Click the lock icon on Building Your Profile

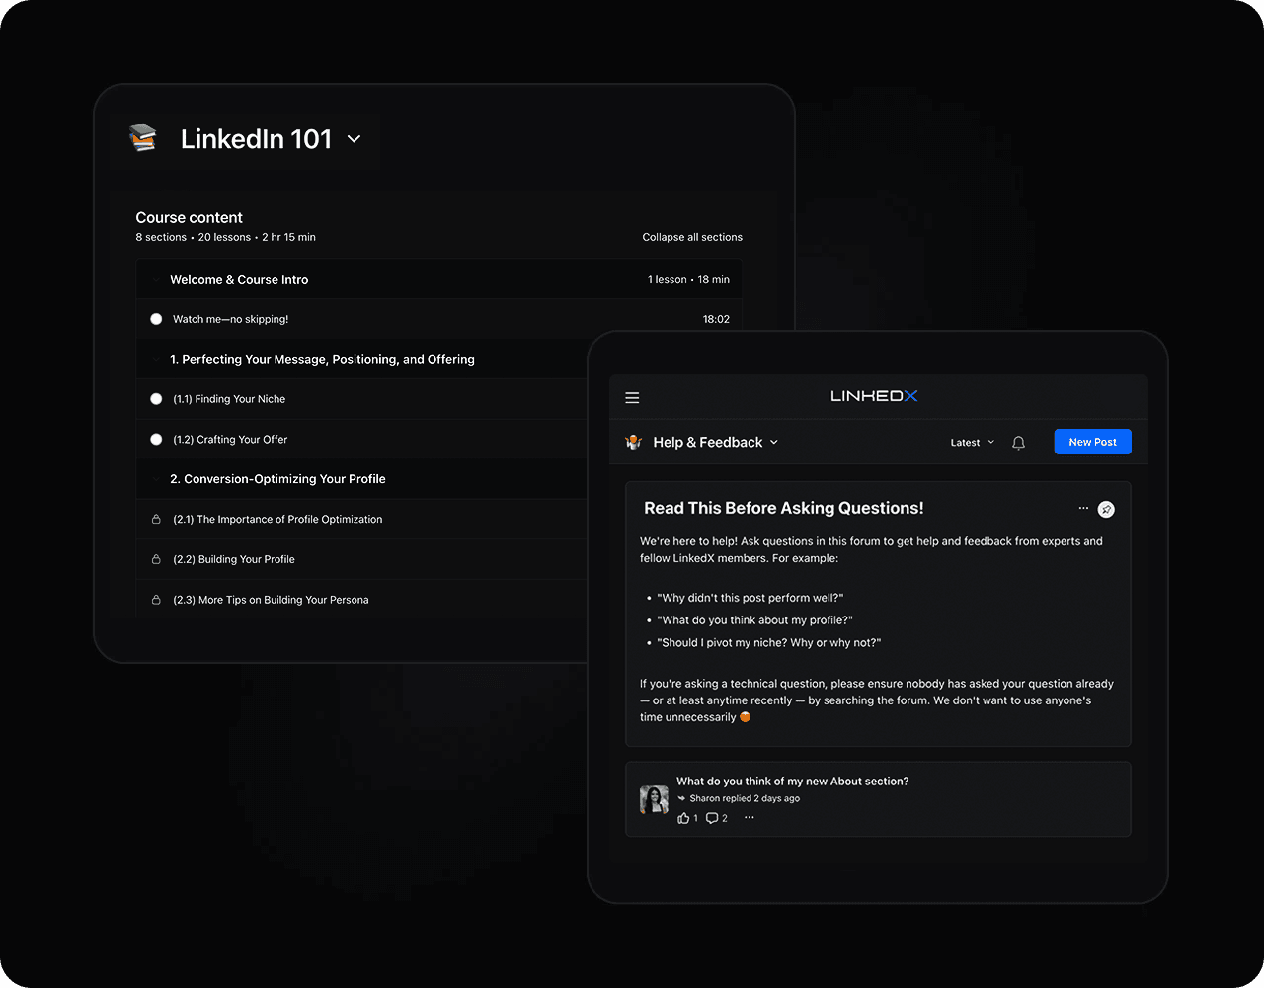pos(156,559)
